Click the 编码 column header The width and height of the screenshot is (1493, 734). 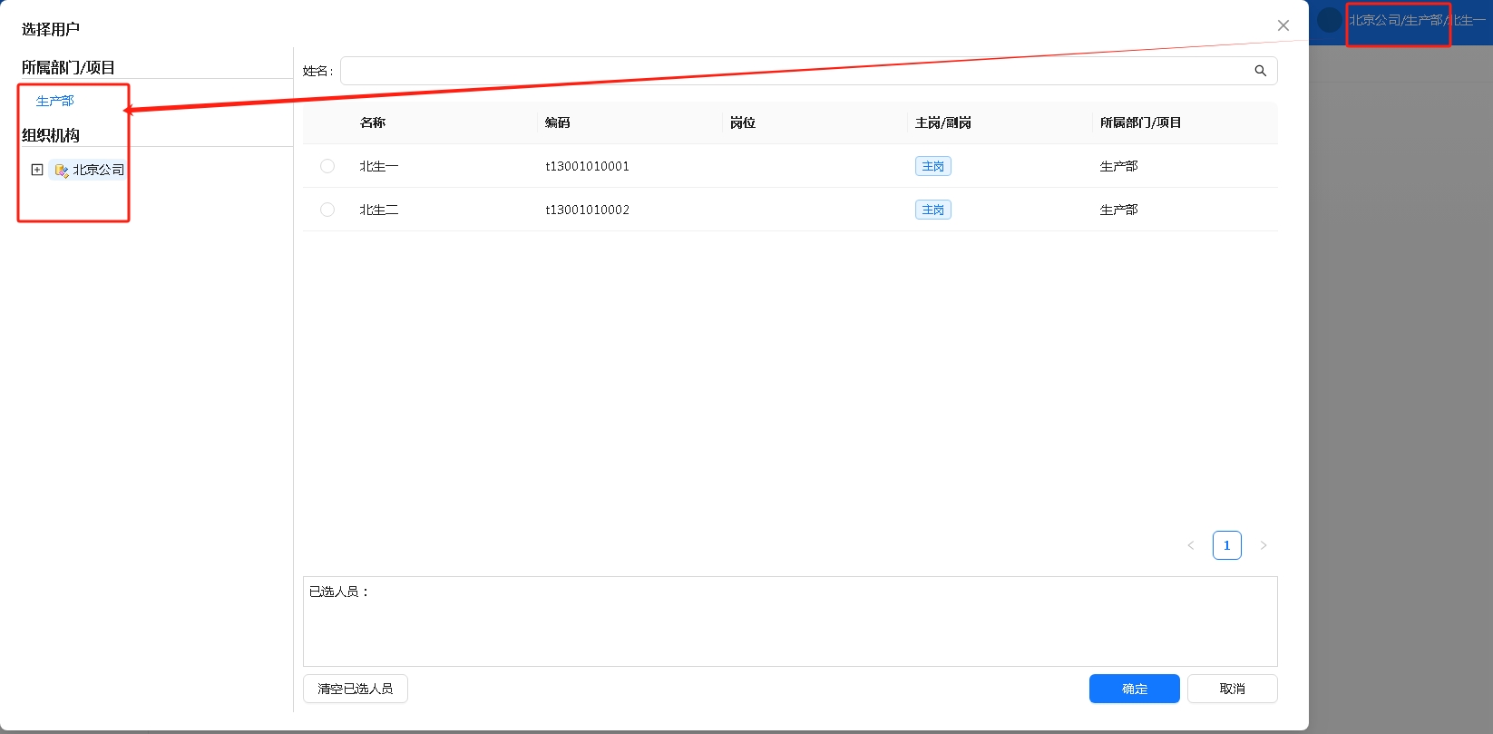[558, 122]
